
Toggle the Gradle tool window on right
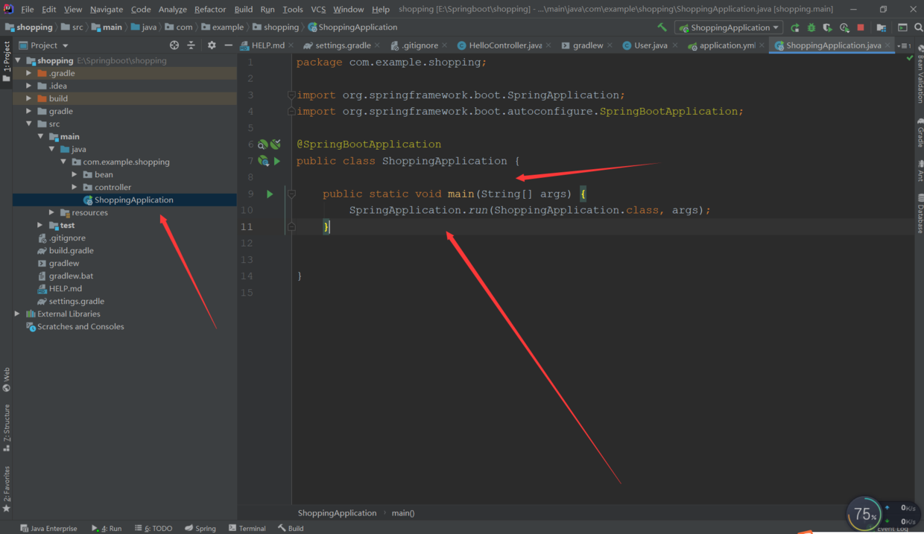click(920, 132)
